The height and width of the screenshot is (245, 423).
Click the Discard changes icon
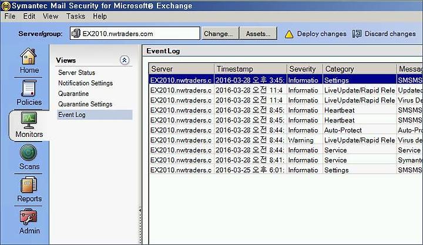point(357,33)
